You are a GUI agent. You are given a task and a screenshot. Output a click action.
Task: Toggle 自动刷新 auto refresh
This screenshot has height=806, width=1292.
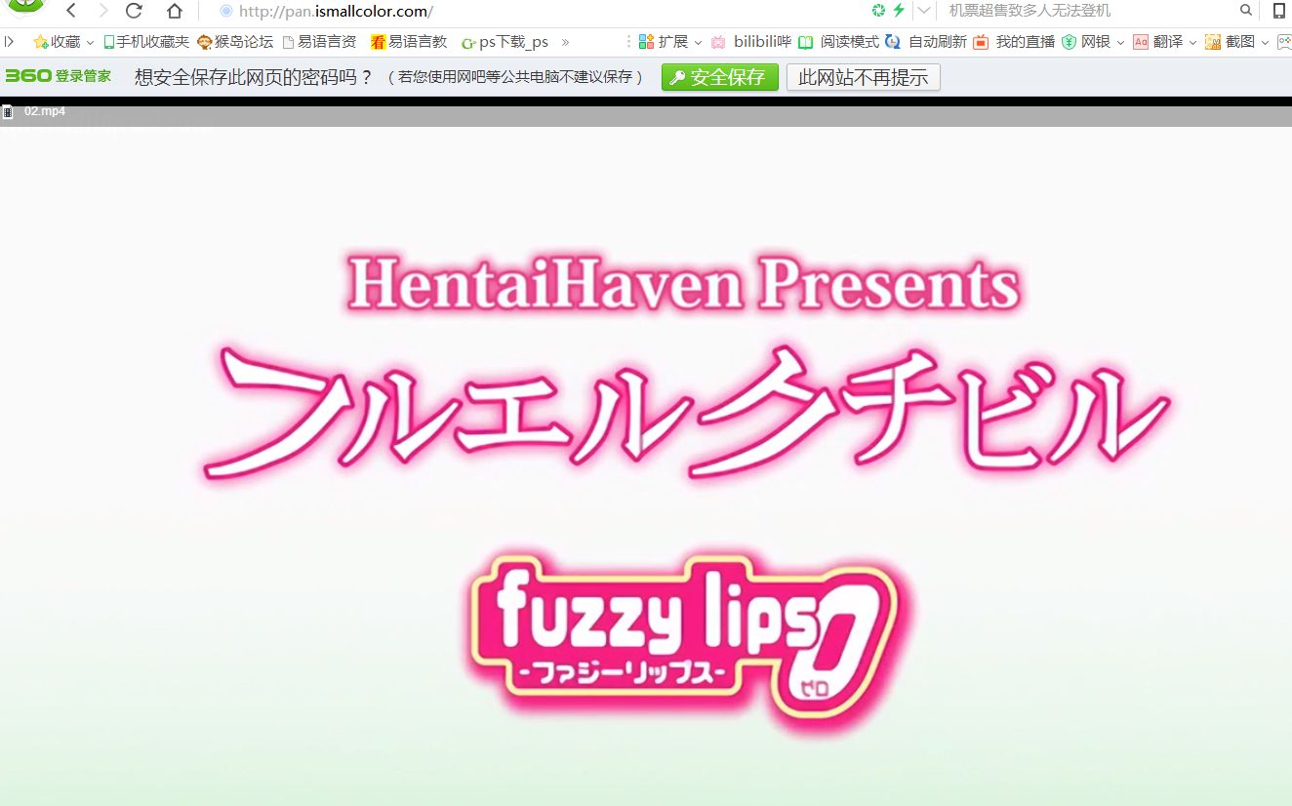tap(926, 42)
